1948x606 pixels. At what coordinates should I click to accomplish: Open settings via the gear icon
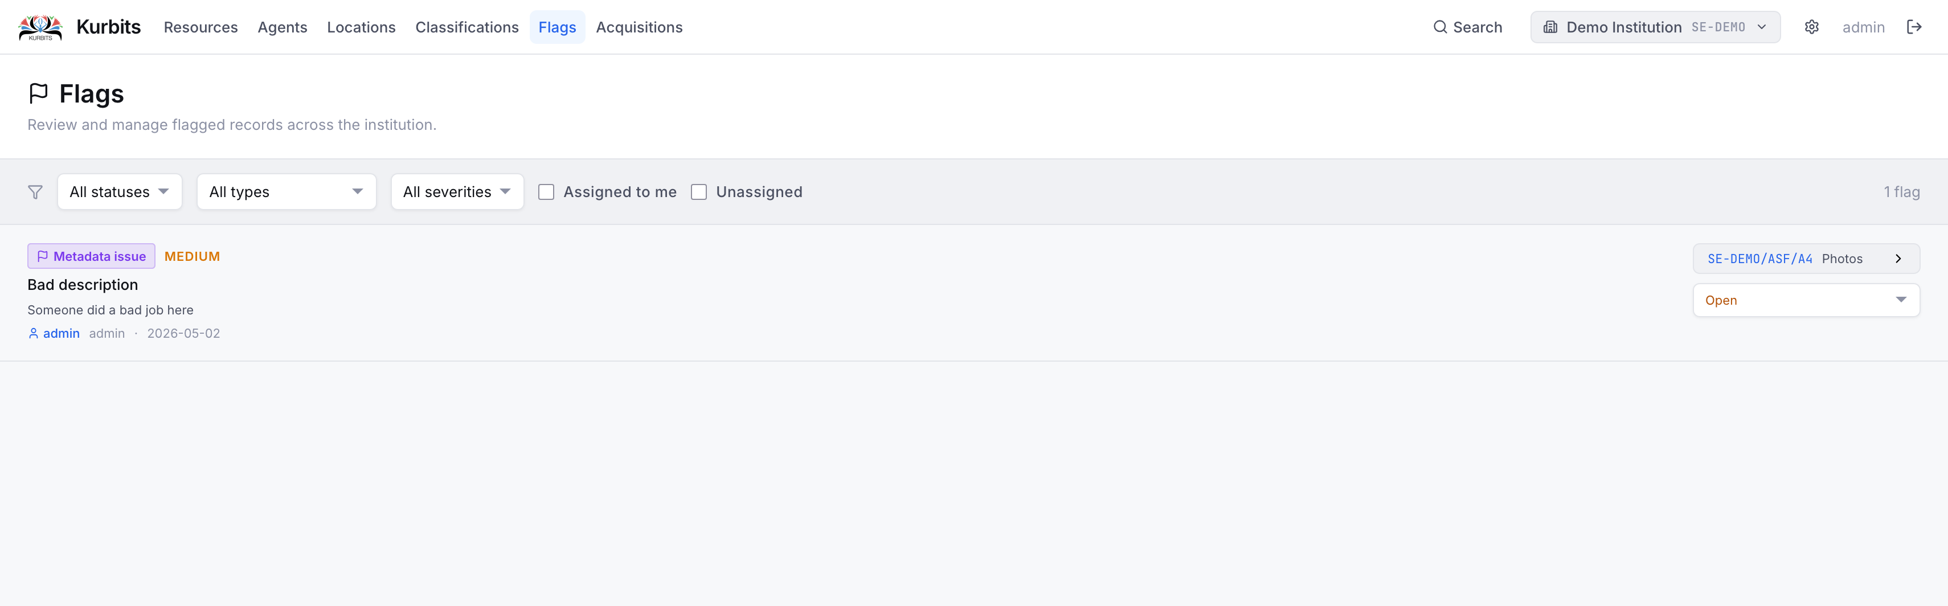[1812, 27]
